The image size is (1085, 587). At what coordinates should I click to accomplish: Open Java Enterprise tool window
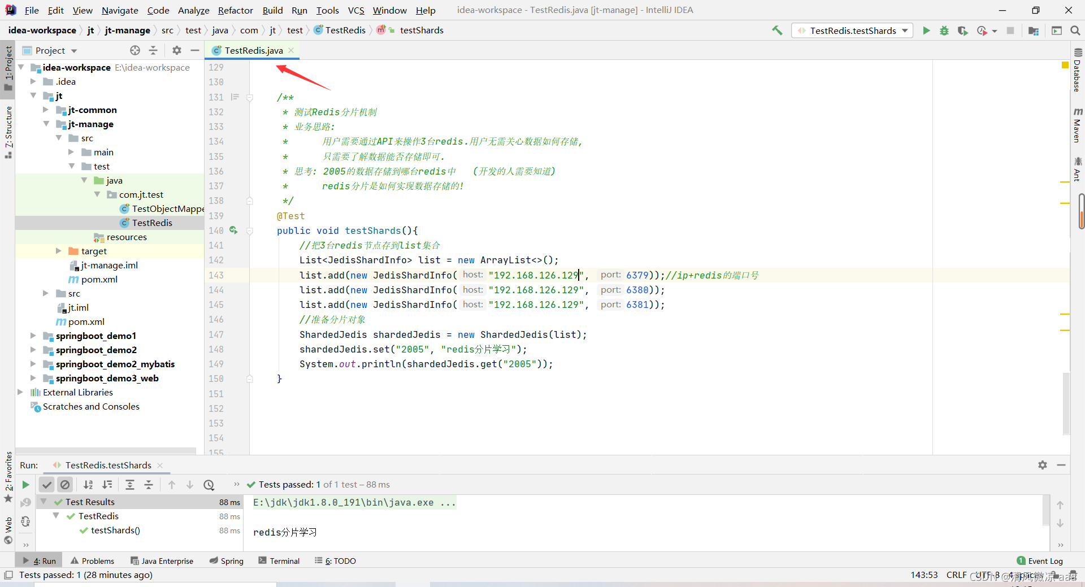click(x=162, y=561)
